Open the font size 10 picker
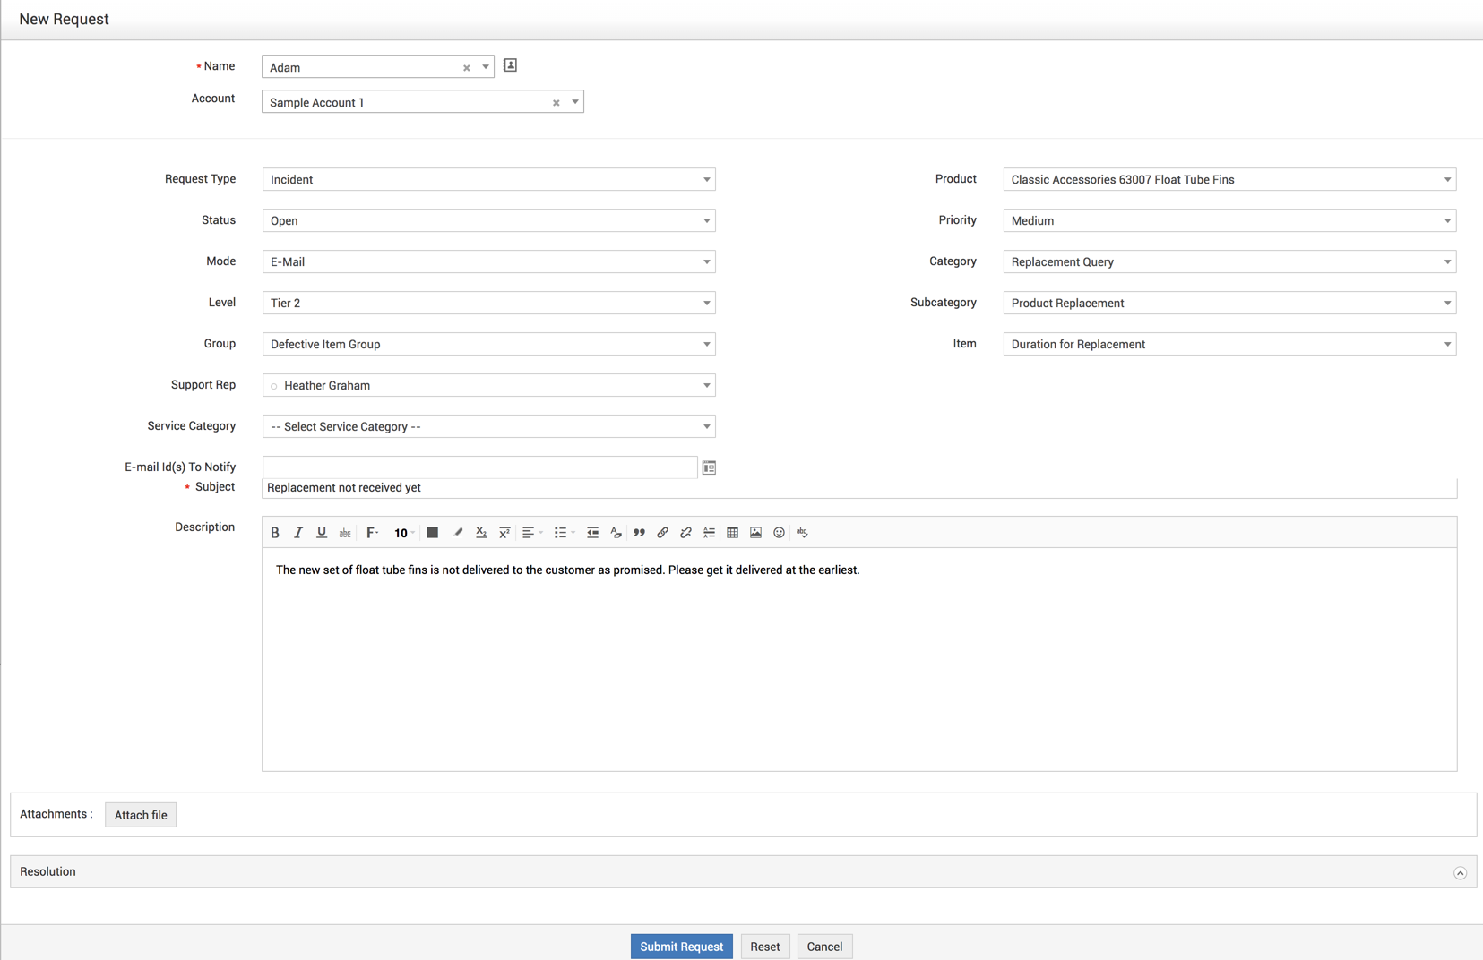The image size is (1483, 960). [x=403, y=533]
